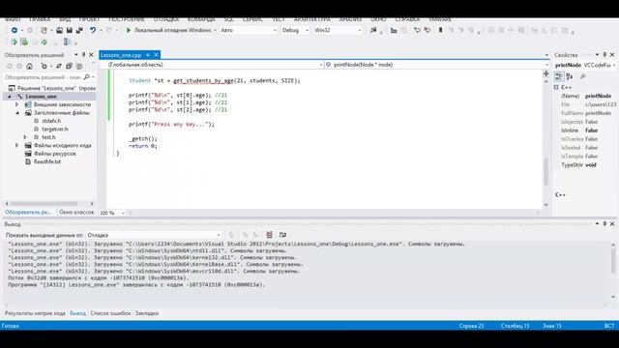The width and height of the screenshot is (619, 348).
Task: Select ReadMe.txt in Solution Explorer
Action: (x=47, y=161)
